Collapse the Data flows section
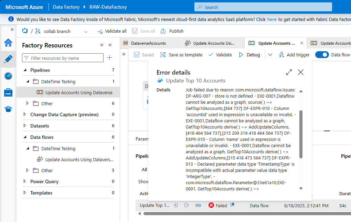 coord(25,137)
